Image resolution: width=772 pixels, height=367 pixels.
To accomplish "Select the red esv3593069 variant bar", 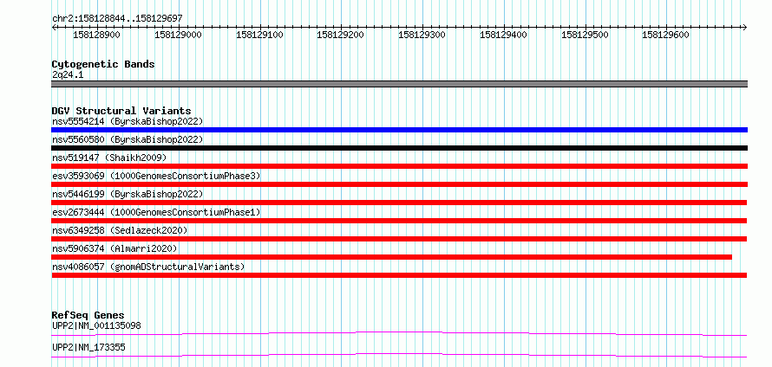I will (x=399, y=184).
